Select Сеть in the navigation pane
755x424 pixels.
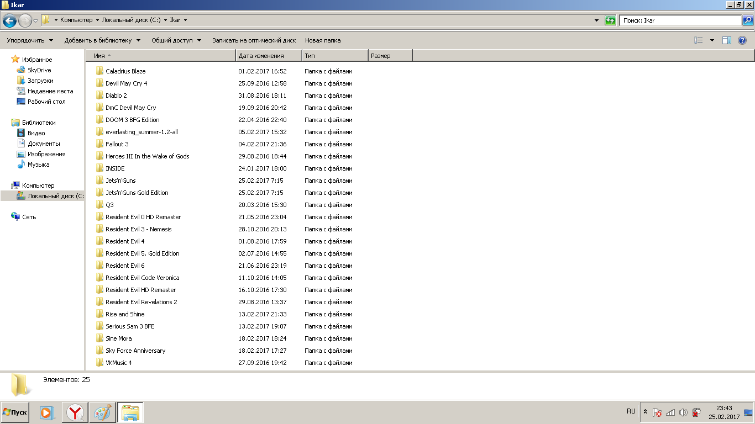coord(29,217)
